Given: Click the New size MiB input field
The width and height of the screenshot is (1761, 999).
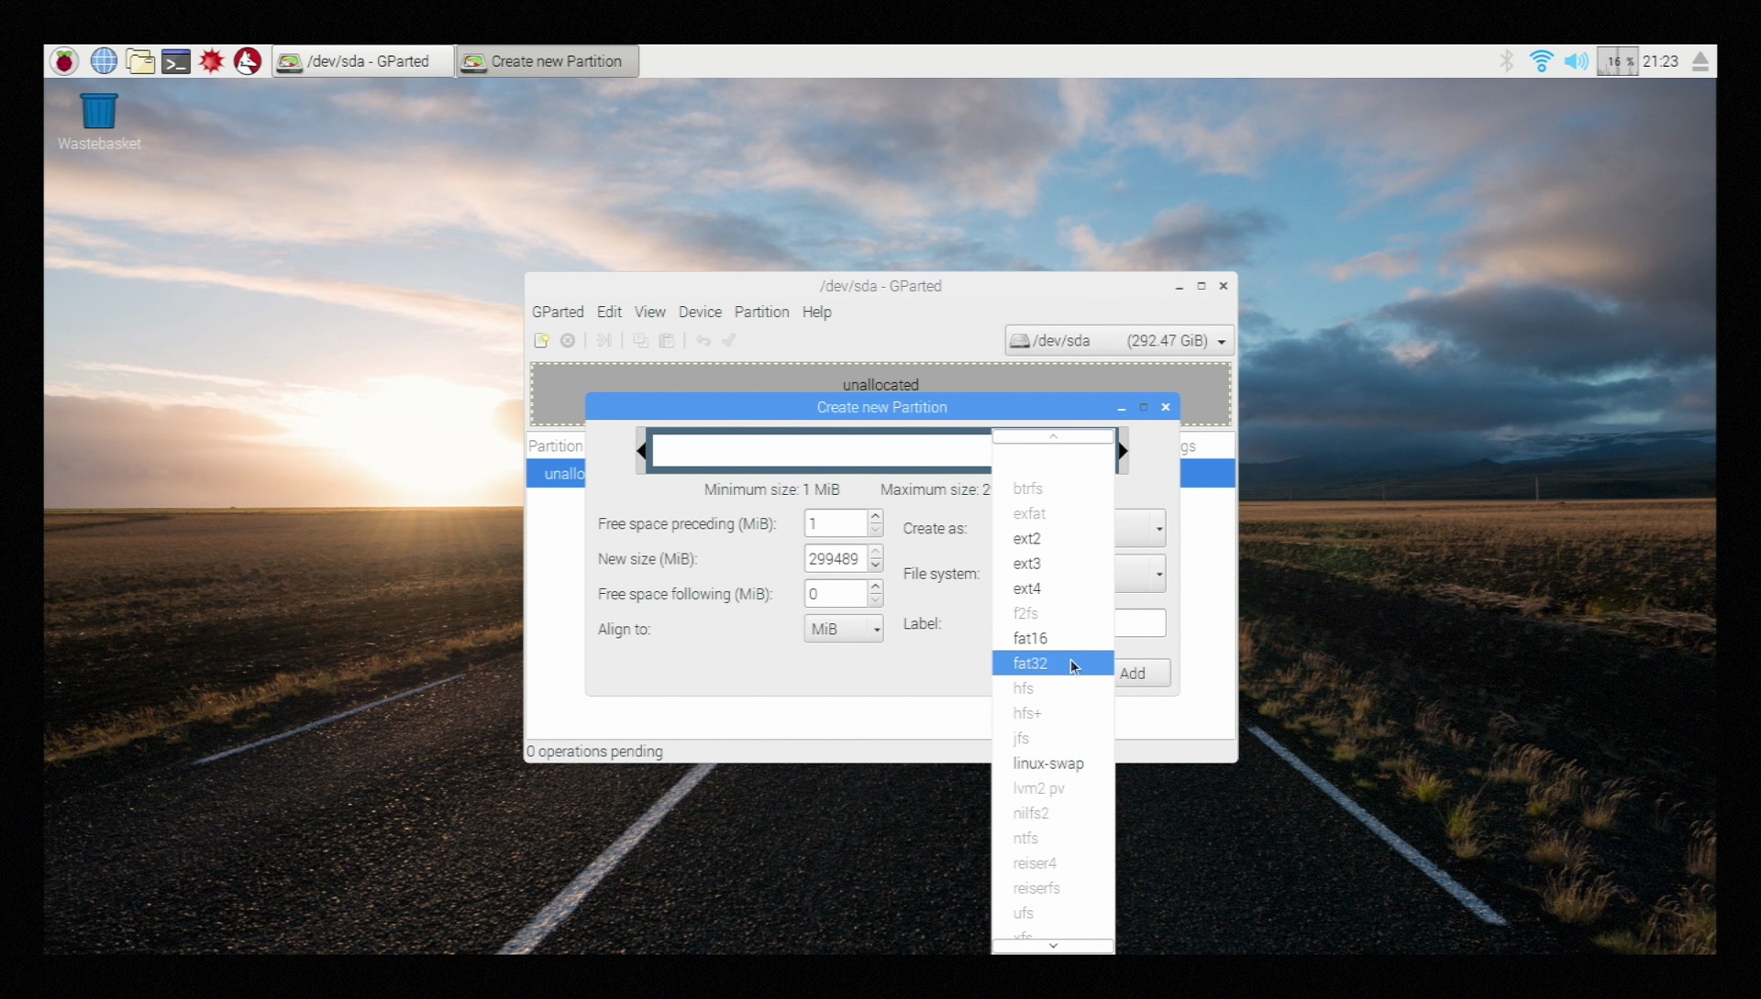Looking at the screenshot, I should (x=838, y=558).
